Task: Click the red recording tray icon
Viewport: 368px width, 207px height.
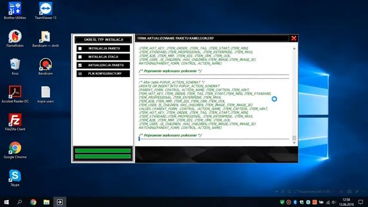Action: [x=289, y=202]
